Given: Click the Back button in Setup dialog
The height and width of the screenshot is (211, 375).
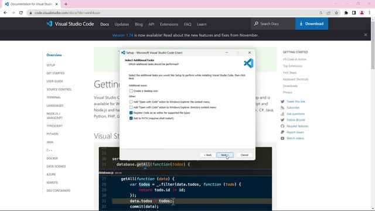Looking at the screenshot, I should 207,155.
